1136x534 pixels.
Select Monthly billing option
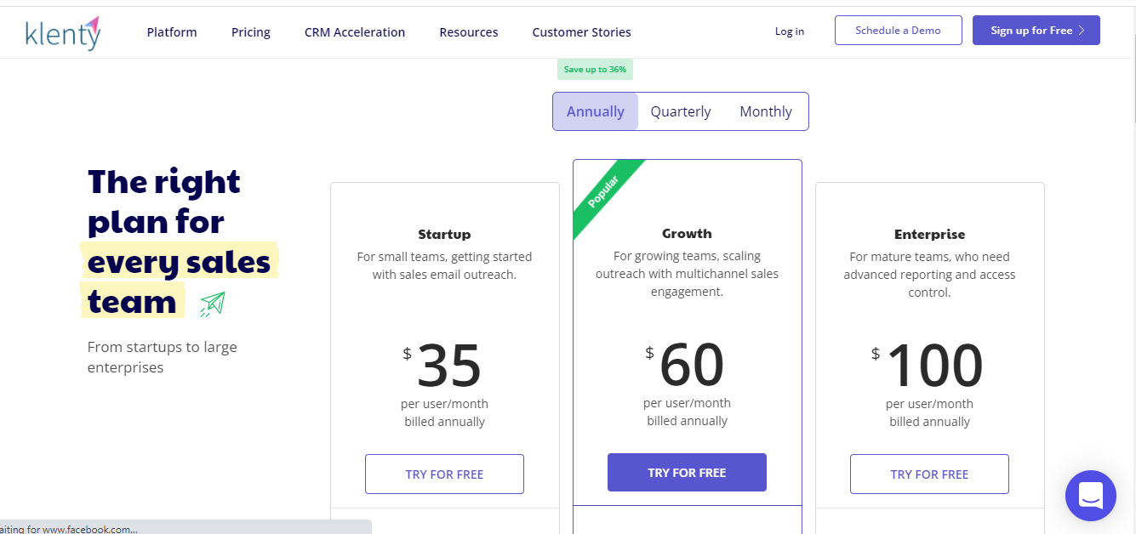pyautogui.click(x=766, y=111)
